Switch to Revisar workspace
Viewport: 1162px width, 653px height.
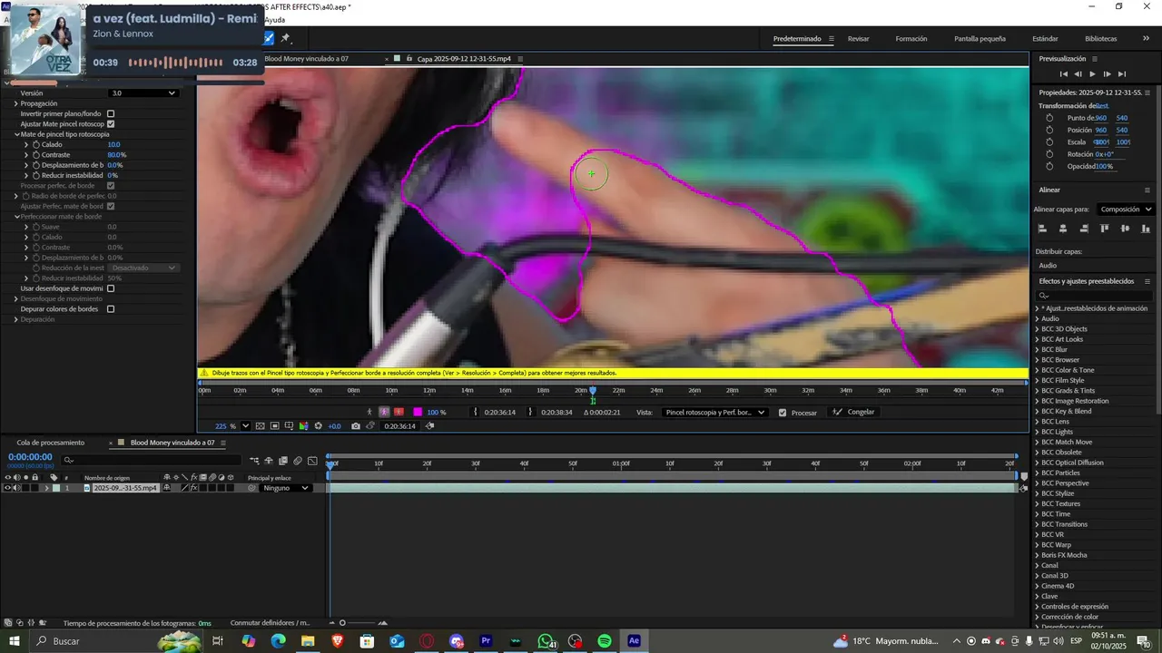[858, 39]
